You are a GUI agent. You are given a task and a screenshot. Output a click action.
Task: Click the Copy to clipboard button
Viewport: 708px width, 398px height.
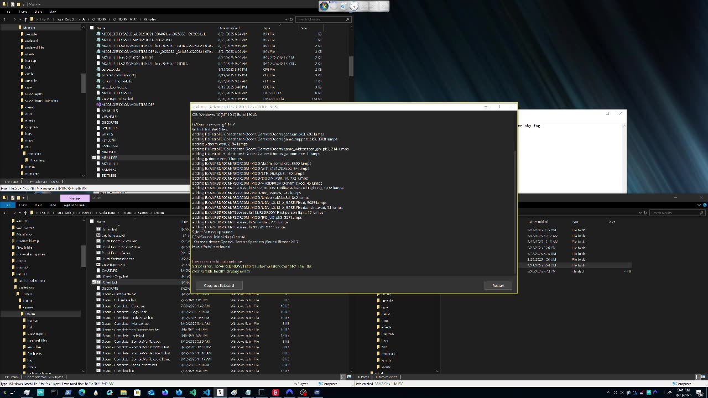pos(219,286)
